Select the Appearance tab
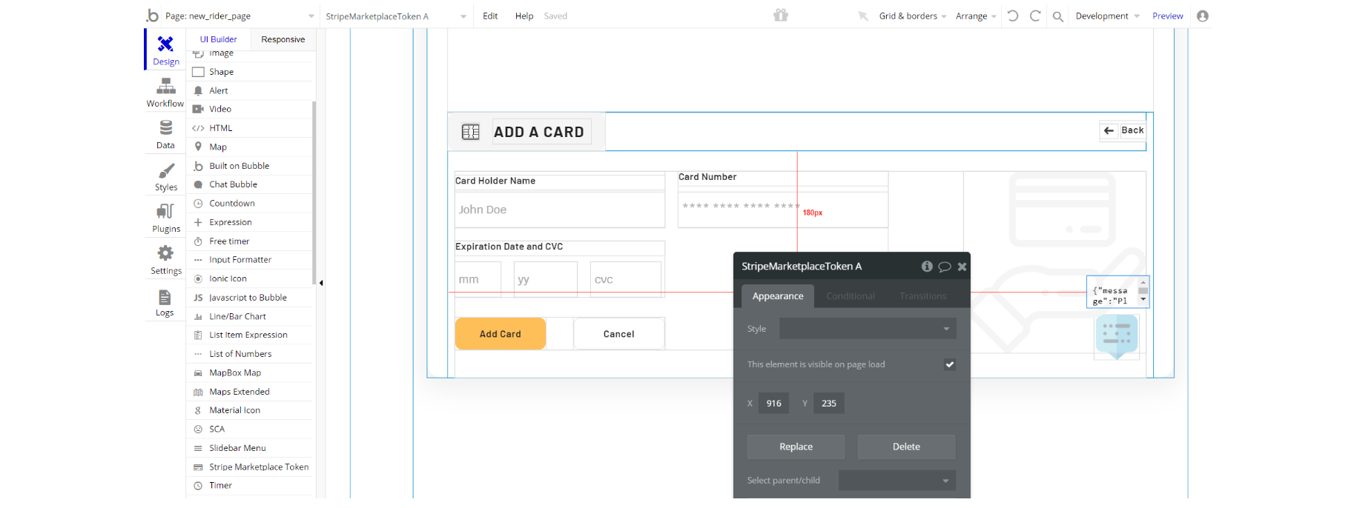The width and height of the screenshot is (1357, 508). point(778,296)
